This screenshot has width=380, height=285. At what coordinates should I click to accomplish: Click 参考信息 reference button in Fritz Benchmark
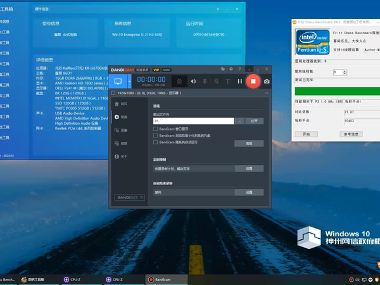pyautogui.click(x=351, y=134)
